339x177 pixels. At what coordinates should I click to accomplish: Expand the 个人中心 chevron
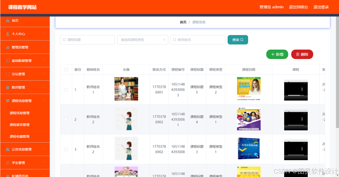click(44, 34)
